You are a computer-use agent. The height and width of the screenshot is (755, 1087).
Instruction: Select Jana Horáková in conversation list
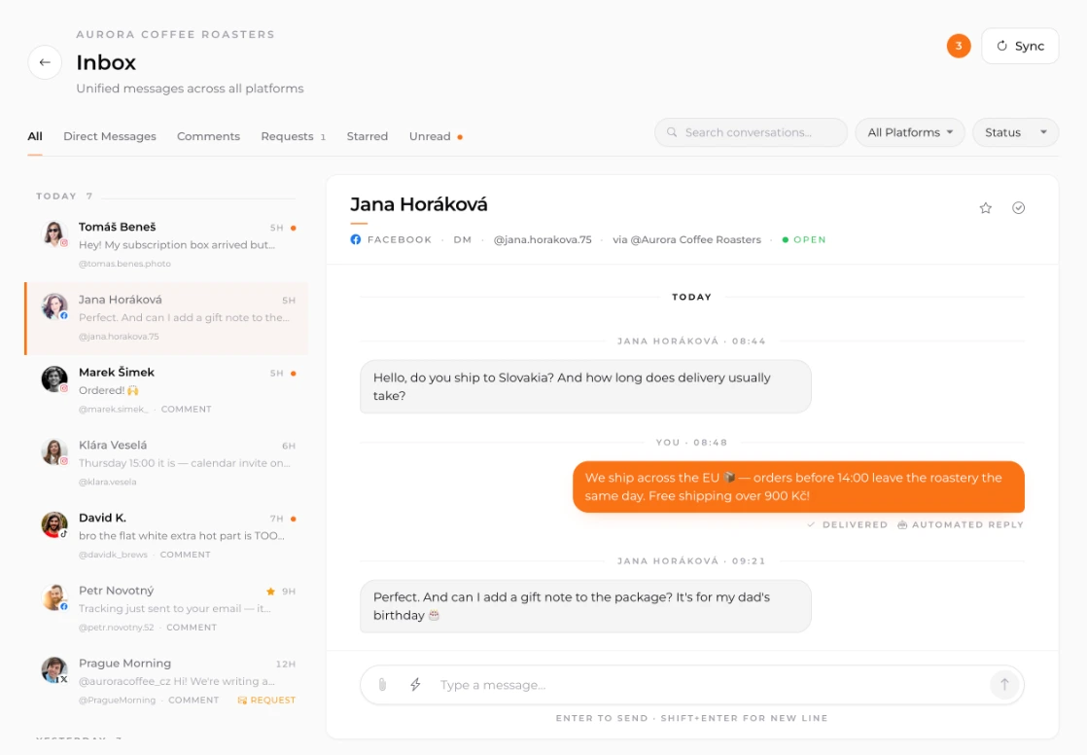166,318
